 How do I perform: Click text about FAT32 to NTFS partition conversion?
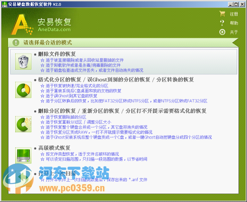pos(127,101)
